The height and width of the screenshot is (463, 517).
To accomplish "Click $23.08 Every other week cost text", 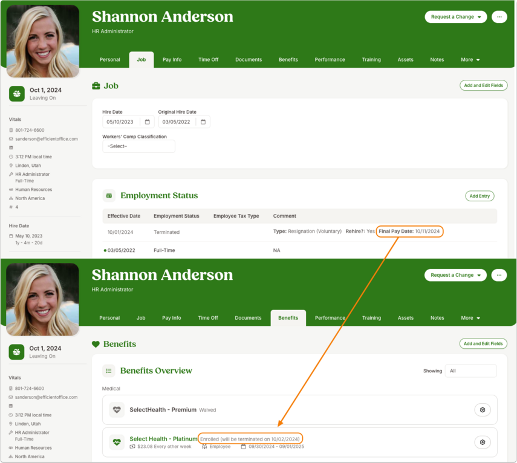I will point(164,447).
